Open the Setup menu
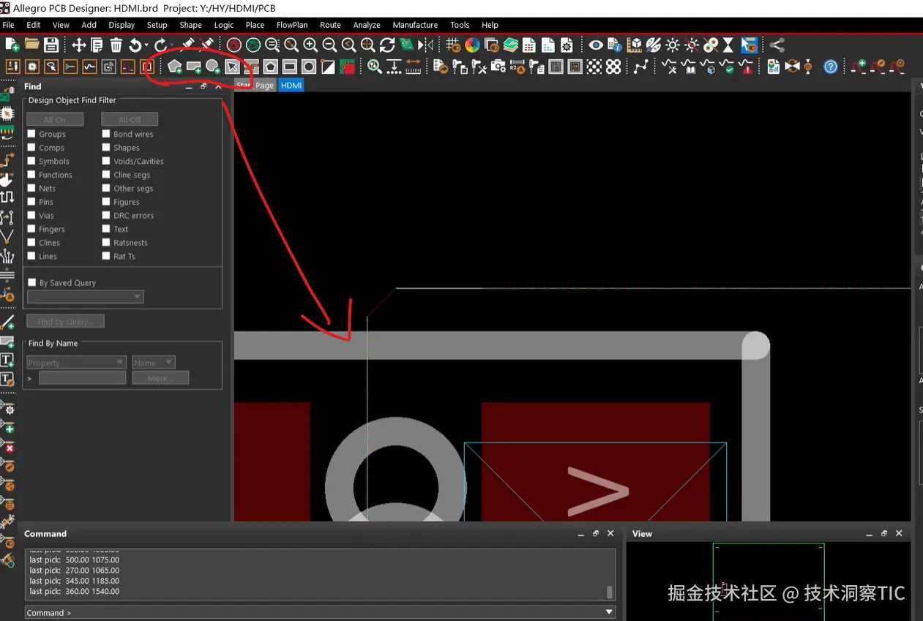This screenshot has width=923, height=621. (x=157, y=25)
